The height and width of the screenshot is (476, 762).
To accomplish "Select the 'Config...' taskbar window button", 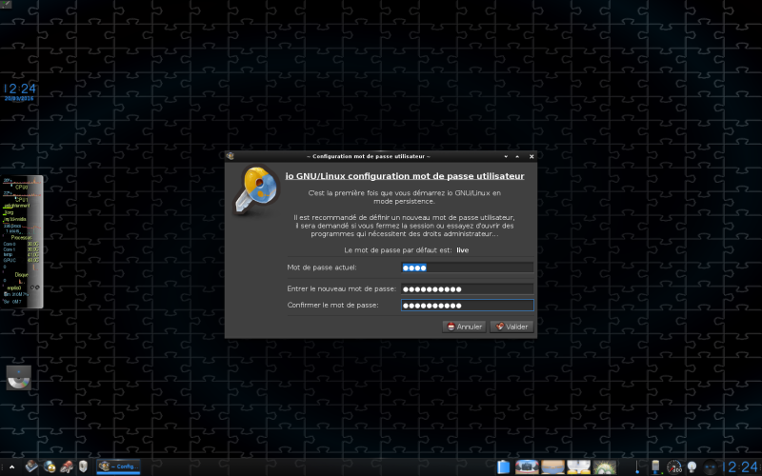I will 118,466.
